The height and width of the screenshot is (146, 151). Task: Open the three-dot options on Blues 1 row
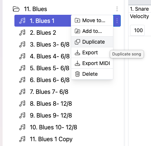pos(117,21)
